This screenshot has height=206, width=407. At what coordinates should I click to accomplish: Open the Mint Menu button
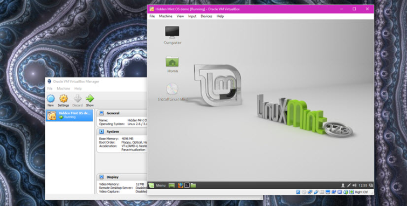(157, 185)
